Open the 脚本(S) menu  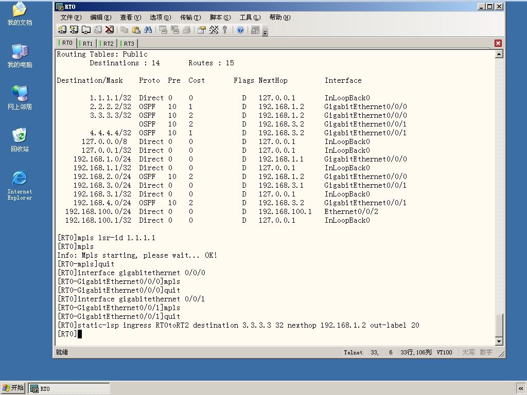(x=220, y=17)
